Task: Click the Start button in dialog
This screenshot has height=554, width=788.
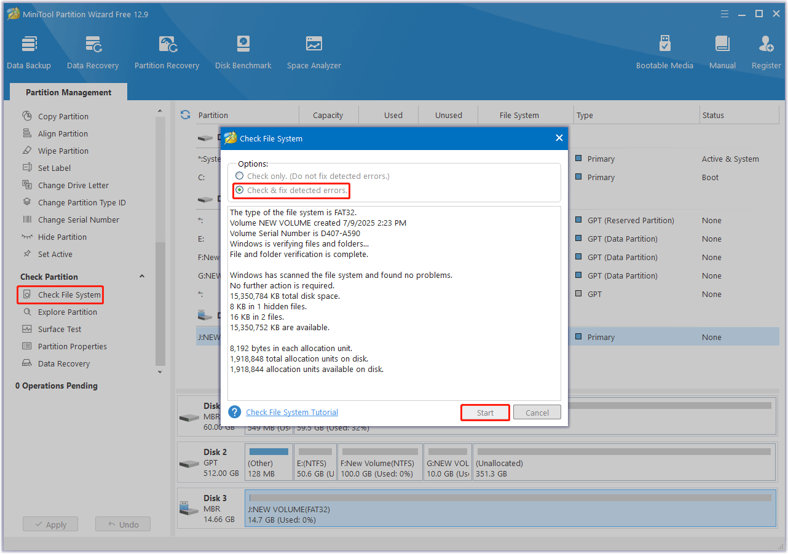Action: pos(485,413)
